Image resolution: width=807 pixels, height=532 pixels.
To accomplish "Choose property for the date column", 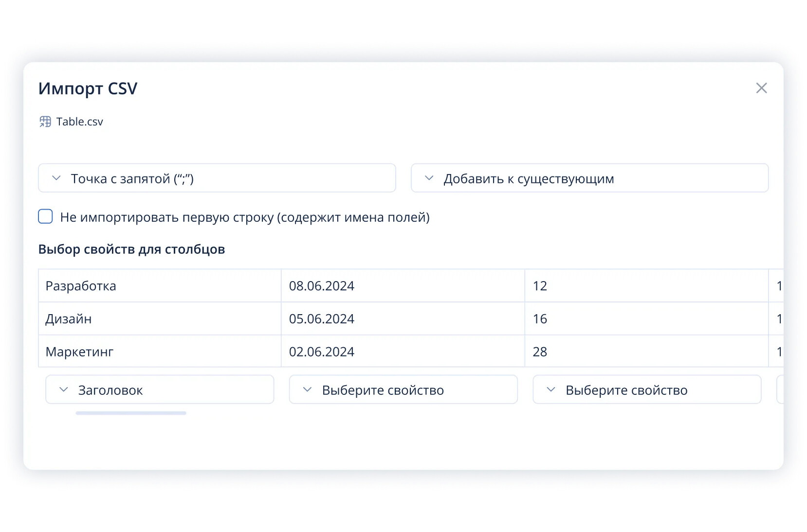I will tap(403, 390).
